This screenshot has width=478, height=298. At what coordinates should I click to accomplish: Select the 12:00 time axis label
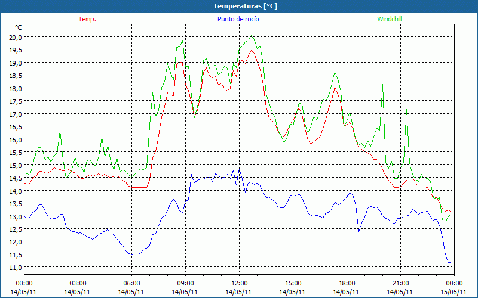(x=239, y=283)
